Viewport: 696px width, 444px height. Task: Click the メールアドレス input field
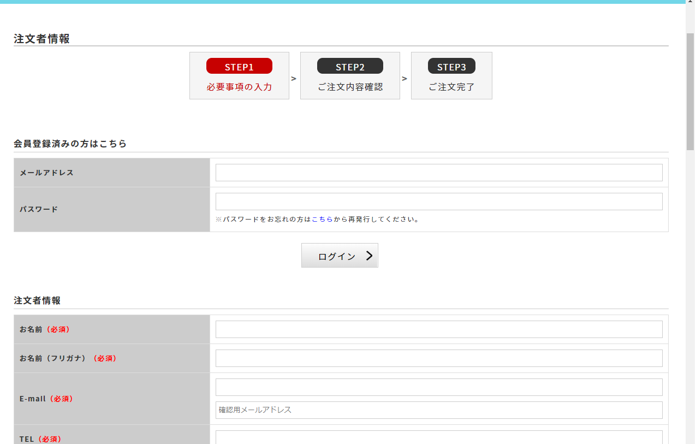(438, 172)
